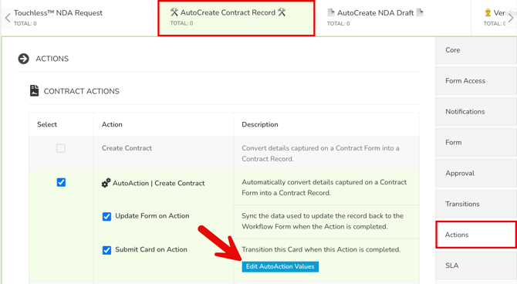Image resolution: width=517 pixels, height=284 pixels.
Task: Click the Update Form on Action label
Action: pos(152,216)
